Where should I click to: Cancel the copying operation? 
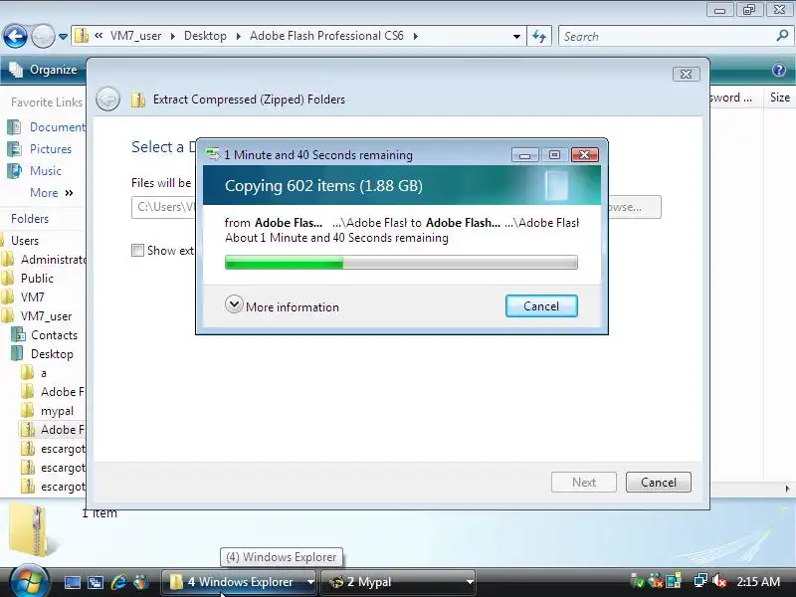coord(541,306)
